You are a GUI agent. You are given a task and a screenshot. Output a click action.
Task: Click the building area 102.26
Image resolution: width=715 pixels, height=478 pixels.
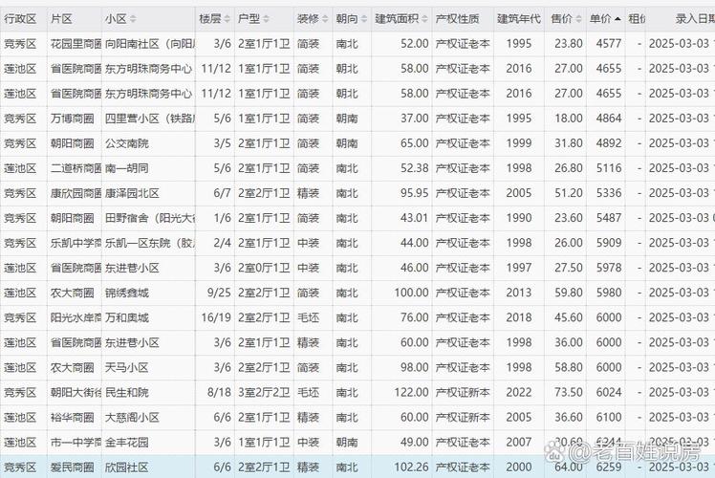point(411,467)
